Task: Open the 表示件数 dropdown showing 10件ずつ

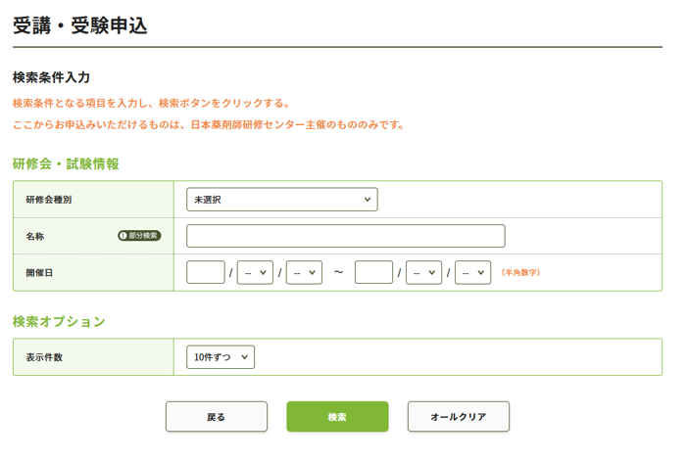Action: [221, 357]
